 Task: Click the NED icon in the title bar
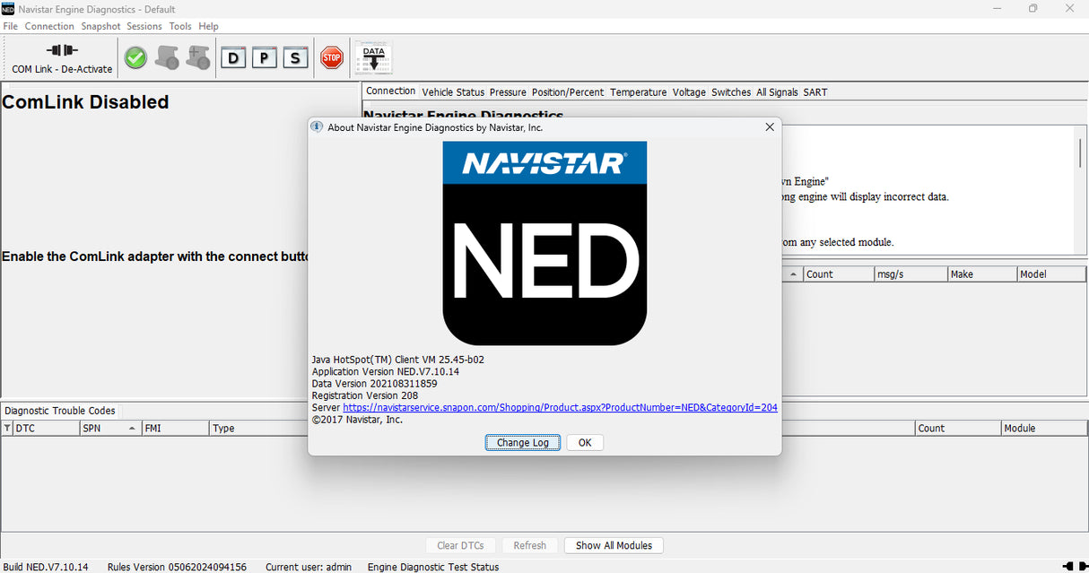pos(8,8)
